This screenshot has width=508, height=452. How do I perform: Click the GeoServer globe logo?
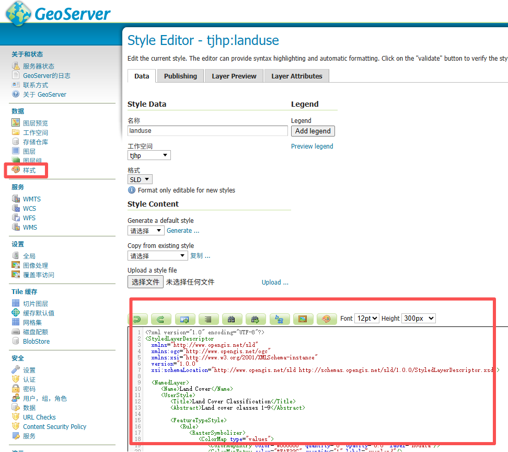18,14
